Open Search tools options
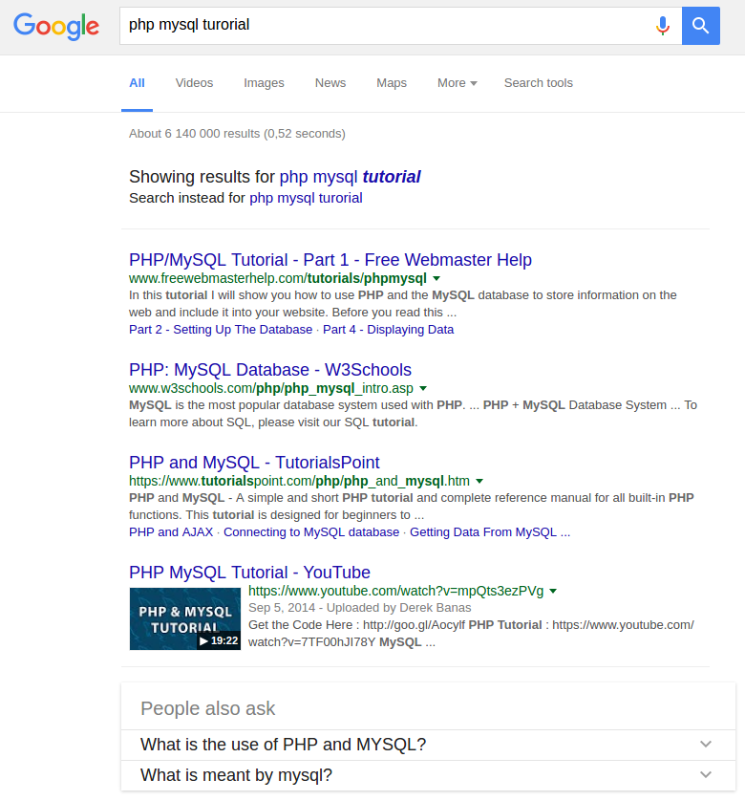This screenshot has width=745, height=801. [x=538, y=83]
